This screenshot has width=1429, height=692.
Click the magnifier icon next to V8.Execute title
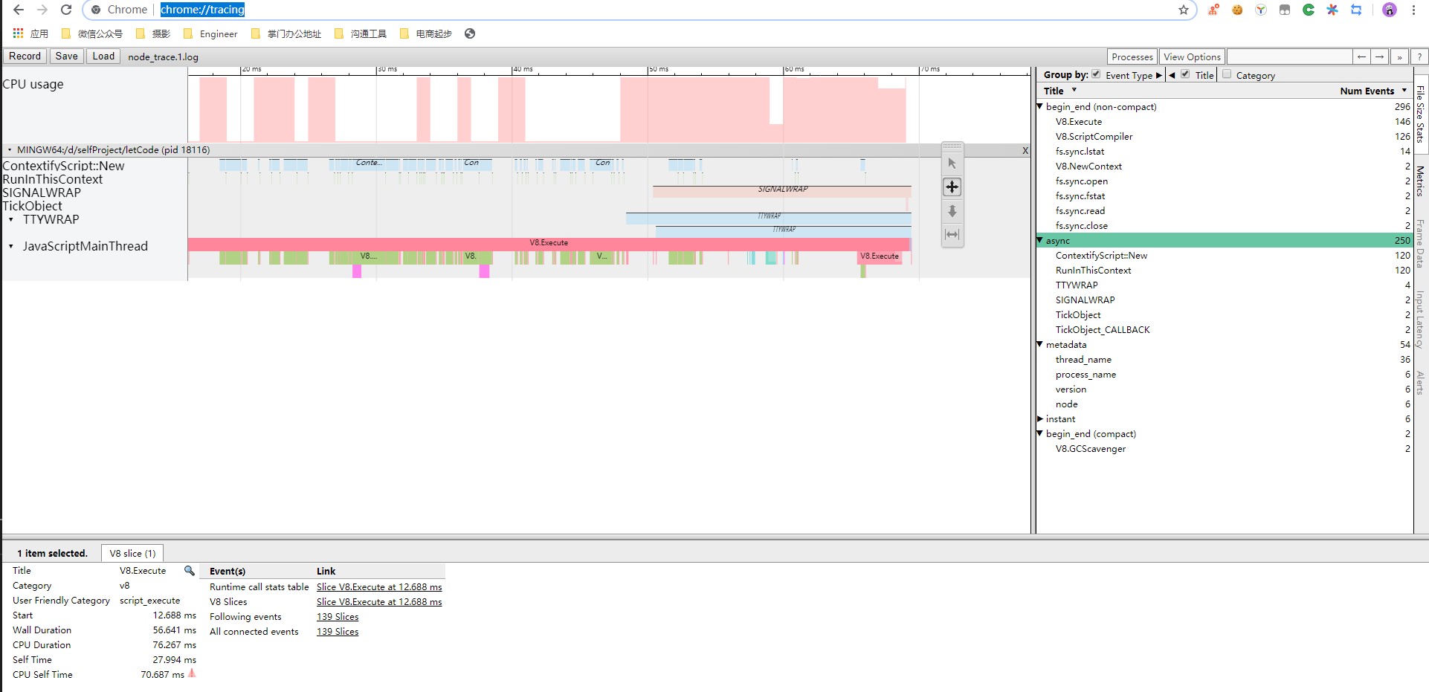point(190,571)
